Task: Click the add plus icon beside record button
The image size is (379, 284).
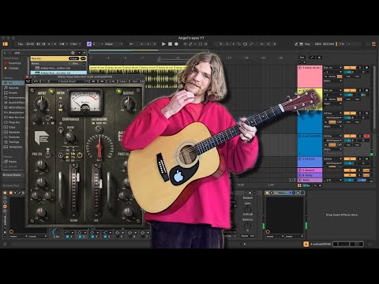Action: (x=185, y=44)
